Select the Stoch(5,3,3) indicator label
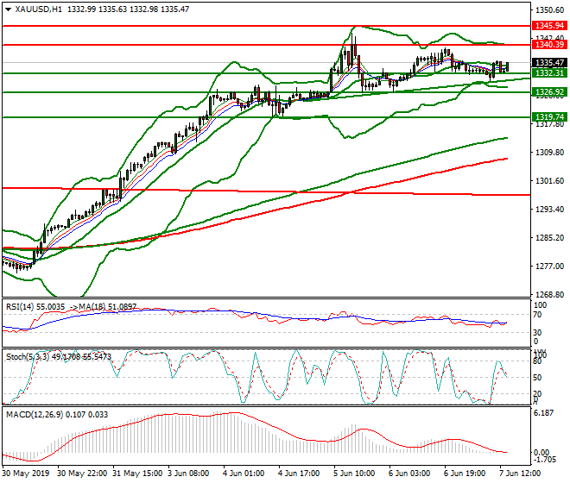Image resolution: width=570 pixels, height=483 pixels. click(28, 357)
